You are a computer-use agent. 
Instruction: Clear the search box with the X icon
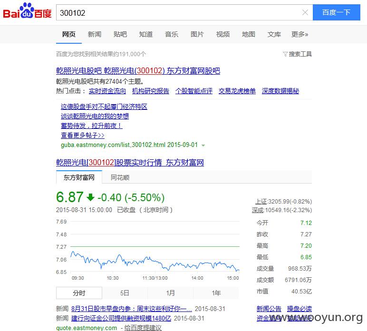tap(305, 12)
